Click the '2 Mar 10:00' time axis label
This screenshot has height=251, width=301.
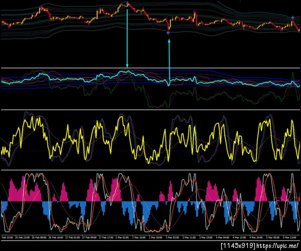point(139,237)
